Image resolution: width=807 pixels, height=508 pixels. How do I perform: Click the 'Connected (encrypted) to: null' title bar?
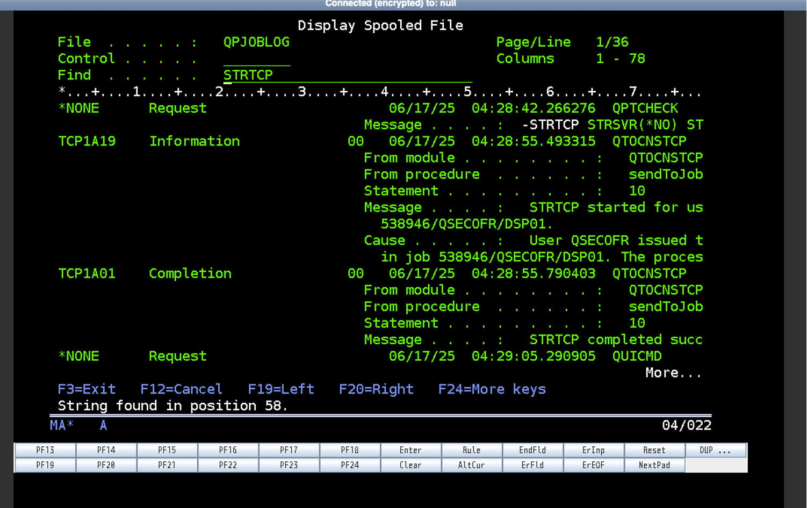pyautogui.click(x=391, y=4)
